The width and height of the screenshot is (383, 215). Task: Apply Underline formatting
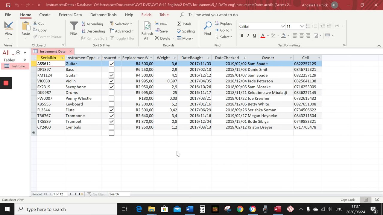point(255,36)
